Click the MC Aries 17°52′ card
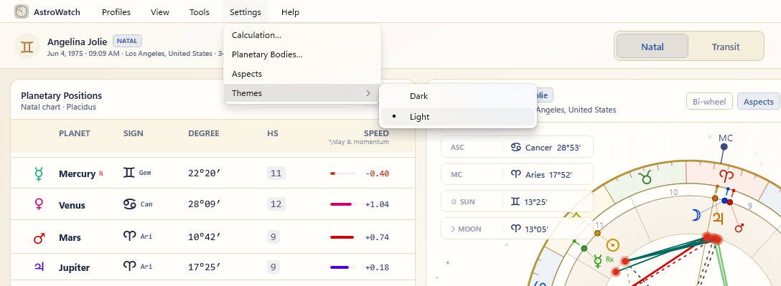The image size is (781, 286). (x=517, y=175)
